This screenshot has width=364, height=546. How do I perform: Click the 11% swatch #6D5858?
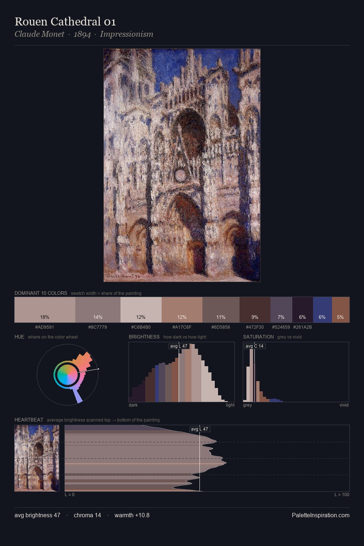pyautogui.click(x=221, y=310)
